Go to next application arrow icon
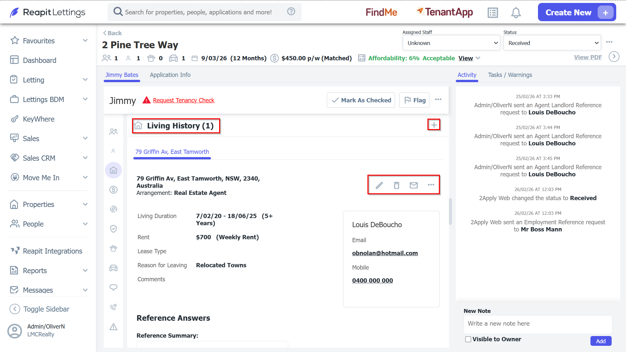 tap(614, 57)
